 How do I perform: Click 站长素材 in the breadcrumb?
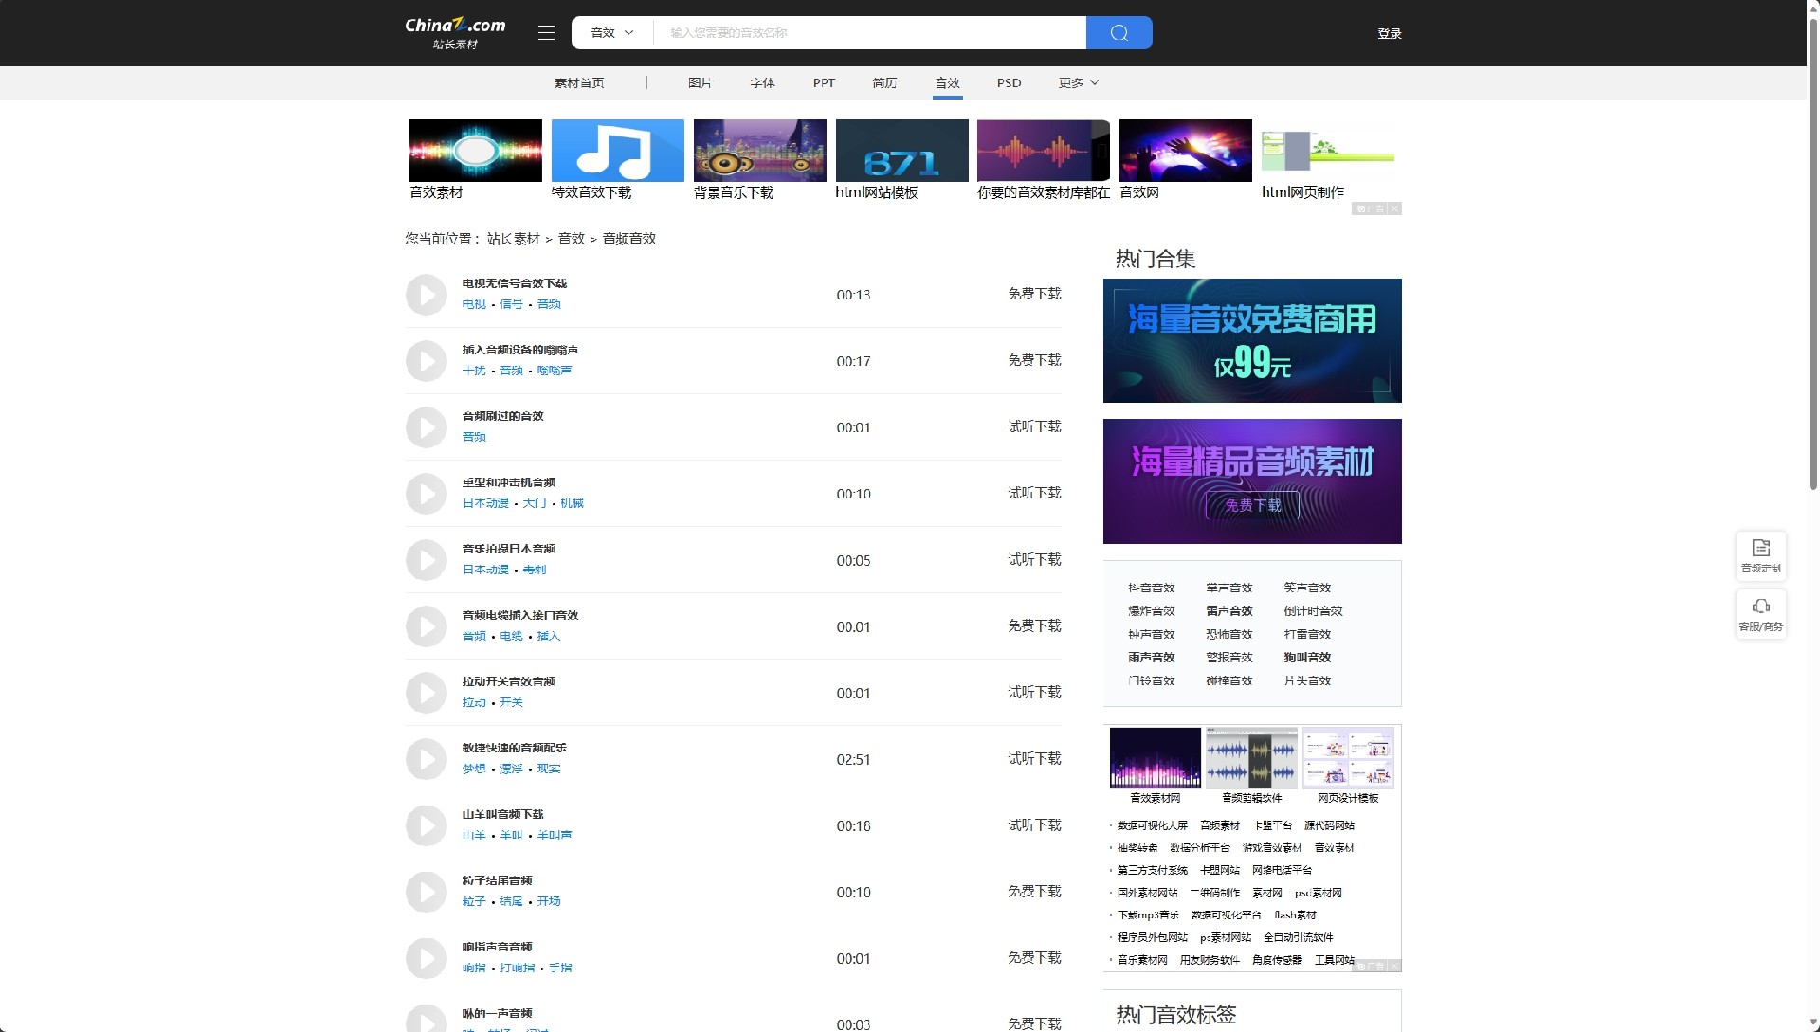coord(513,239)
